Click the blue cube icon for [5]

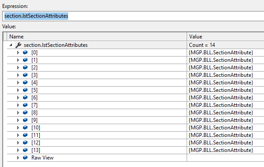[x=25, y=90]
